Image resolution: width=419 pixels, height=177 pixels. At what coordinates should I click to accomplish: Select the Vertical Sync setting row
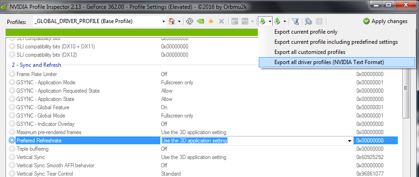(203, 157)
